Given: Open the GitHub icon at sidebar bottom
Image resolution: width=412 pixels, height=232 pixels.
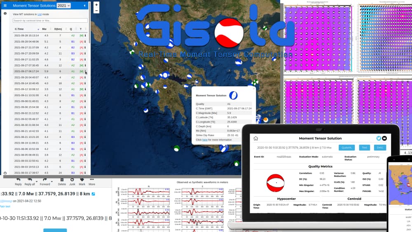Looking at the screenshot, I should 5,173.
